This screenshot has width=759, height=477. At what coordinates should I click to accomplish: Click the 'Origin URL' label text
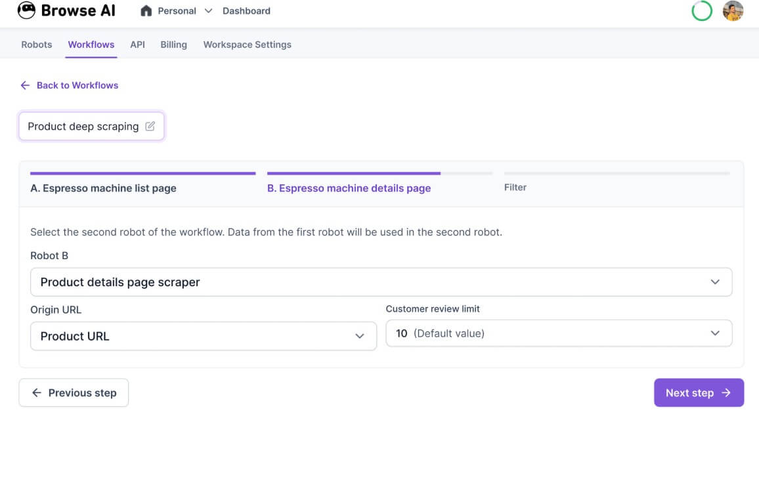[56, 310]
